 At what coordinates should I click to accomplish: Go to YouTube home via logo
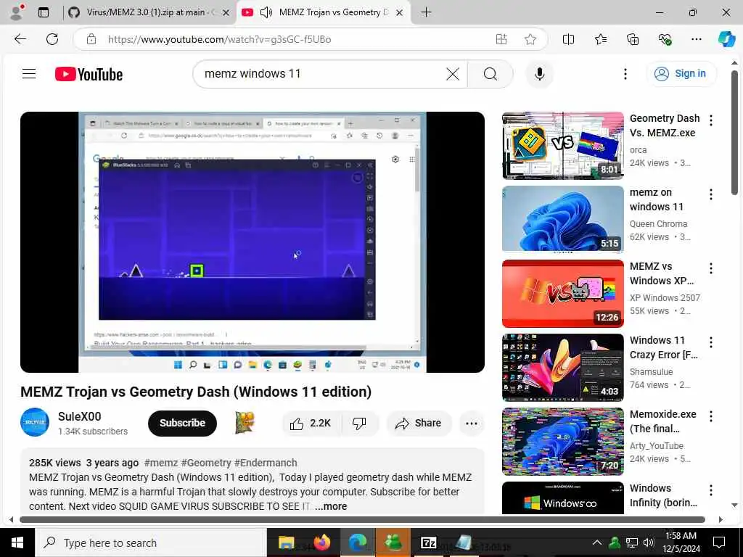(x=89, y=74)
